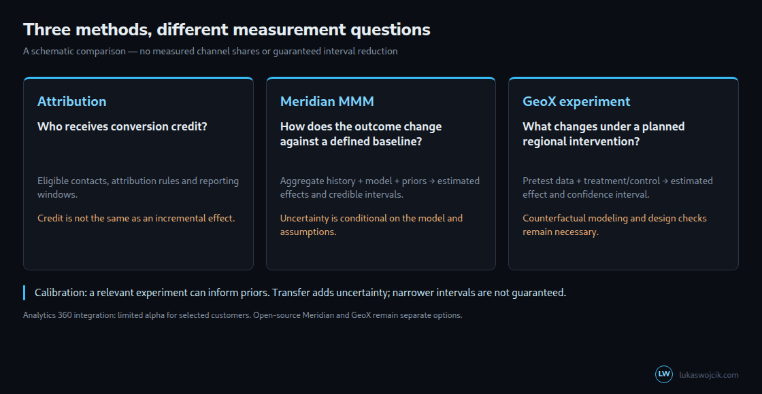Click the blue top border of Attribution card

tap(138, 77)
